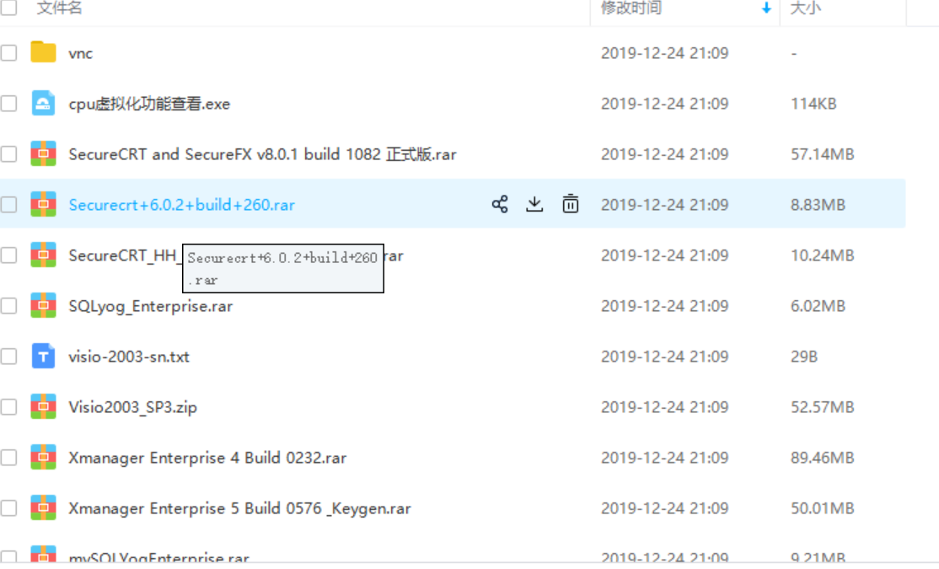The width and height of the screenshot is (939, 569).
Task: Open the Visio2003_SP3.zip file name
Action: [132, 407]
